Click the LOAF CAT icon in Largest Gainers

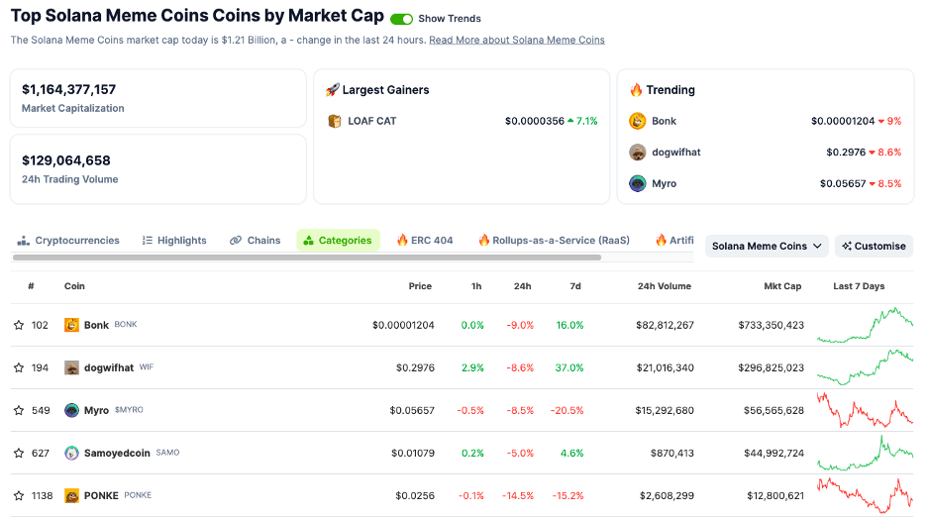pyautogui.click(x=334, y=121)
